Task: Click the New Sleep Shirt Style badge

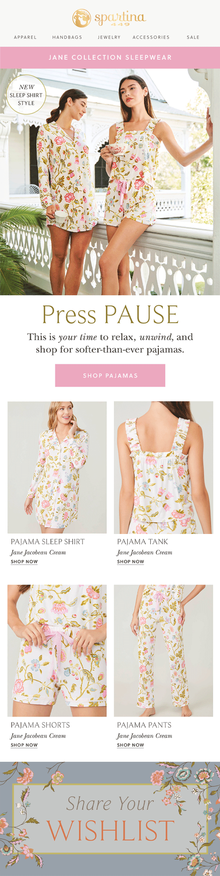Action: pos(26,95)
